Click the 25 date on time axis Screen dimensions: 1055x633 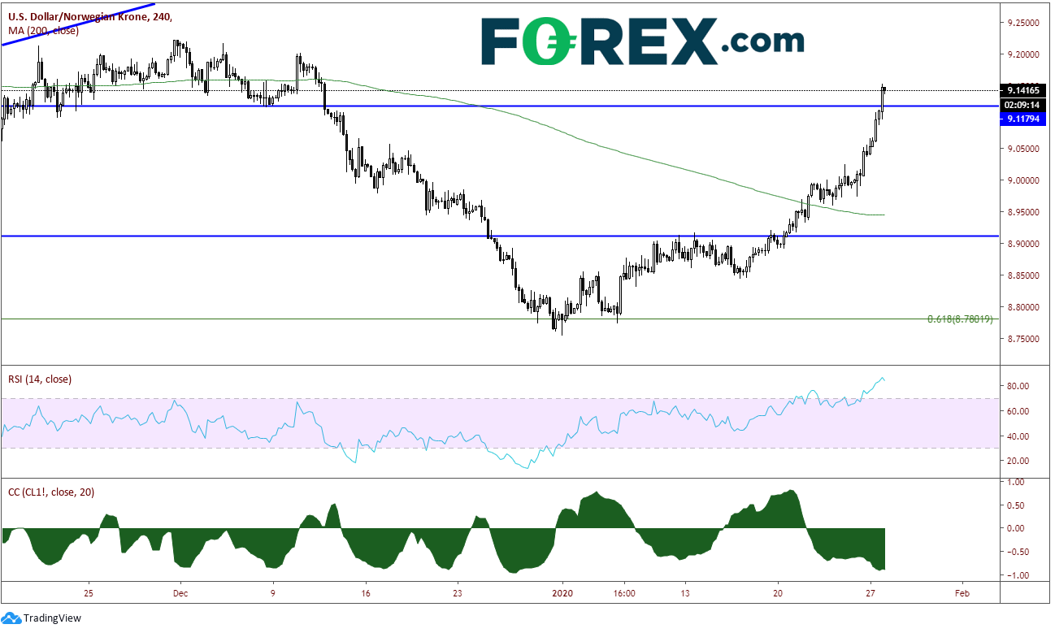point(89,592)
